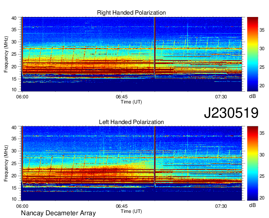Viewport: 269px width, 218px height.
Task: Click the 30 MHz tick of Right Handed plot
Action: [x=14, y=42]
